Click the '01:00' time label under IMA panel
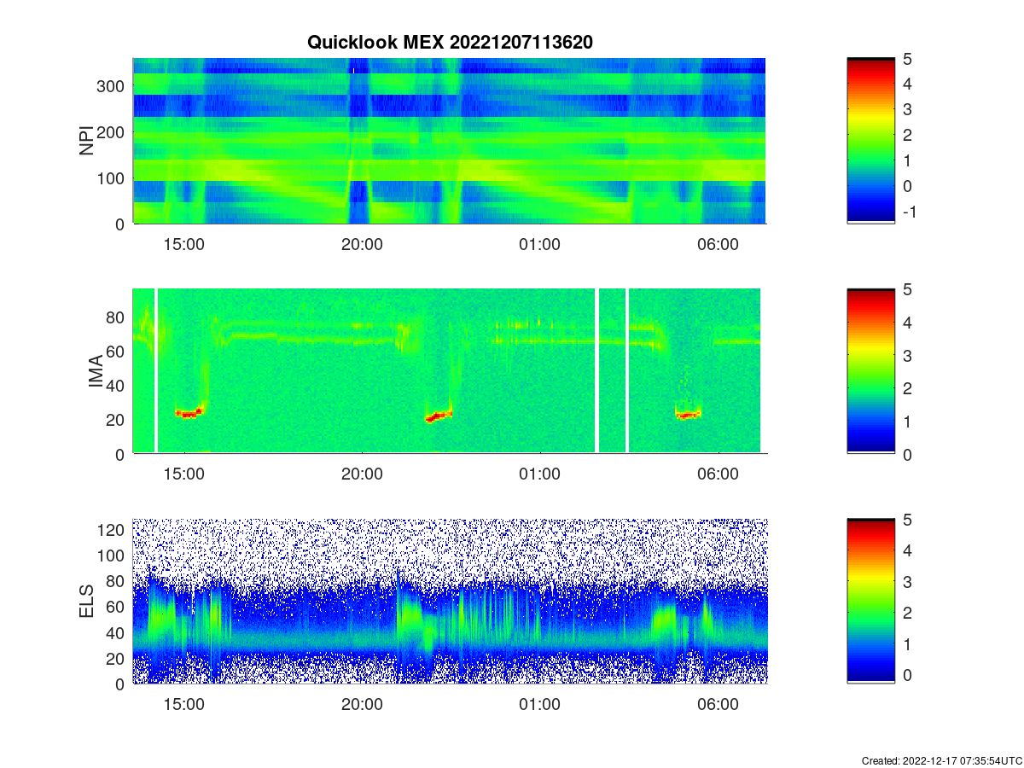1024x768 pixels. pyautogui.click(x=540, y=474)
